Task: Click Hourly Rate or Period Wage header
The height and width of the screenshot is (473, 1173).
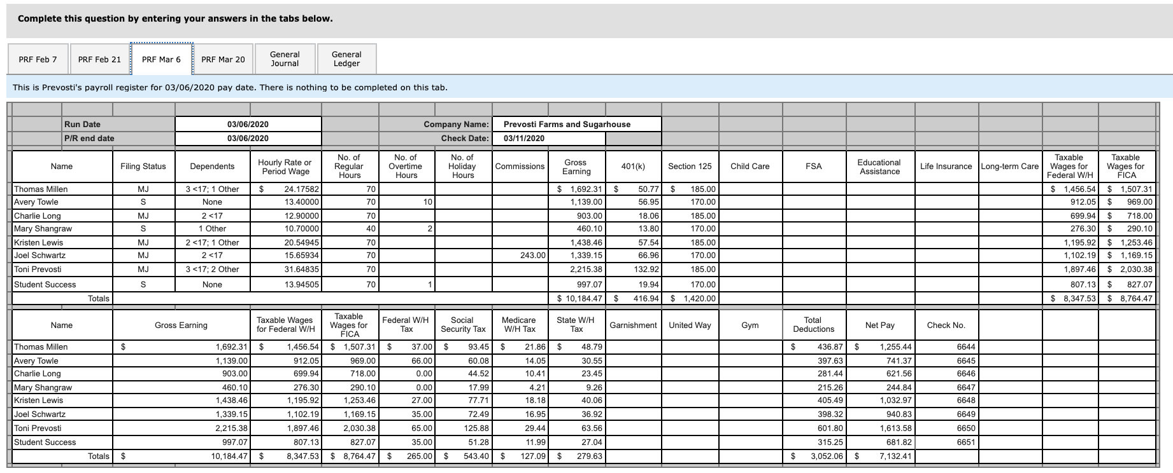Action: click(x=286, y=167)
